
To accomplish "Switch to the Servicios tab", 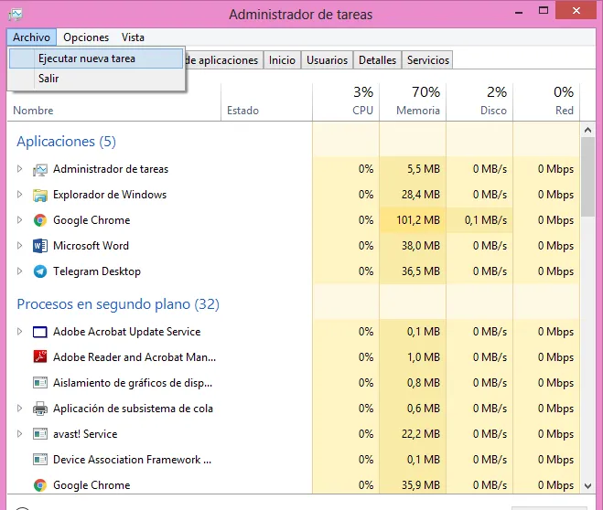I will pos(427,60).
